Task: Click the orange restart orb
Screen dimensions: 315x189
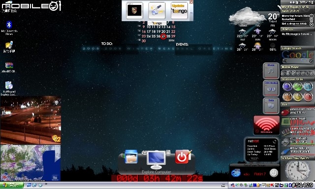Action: click(287, 97)
